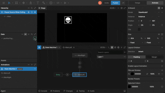Image resolution: width=165 pixels, height=93 pixels.
Task: Toggle the split stage view icon
Action: coord(121,8)
